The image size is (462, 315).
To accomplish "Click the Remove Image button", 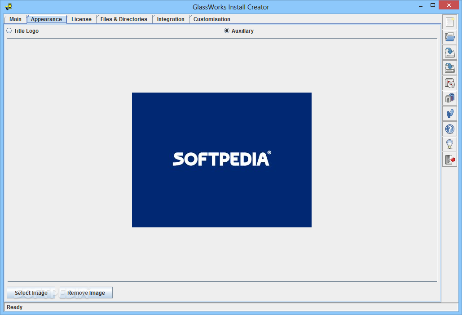I will point(86,293).
